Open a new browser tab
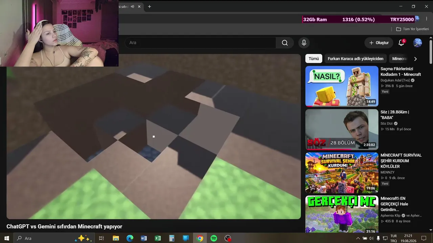 coord(150,6)
